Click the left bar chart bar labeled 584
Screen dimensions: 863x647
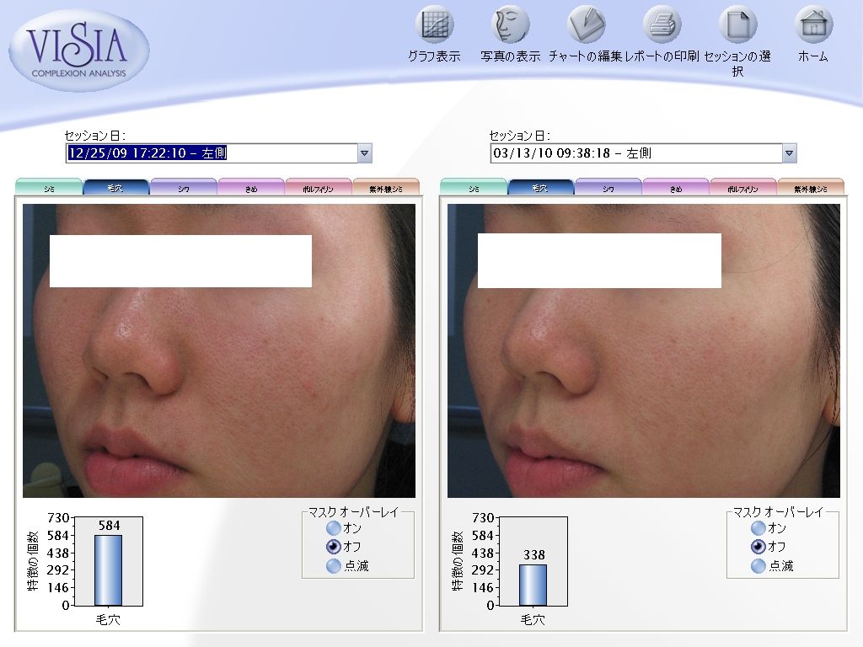108,570
